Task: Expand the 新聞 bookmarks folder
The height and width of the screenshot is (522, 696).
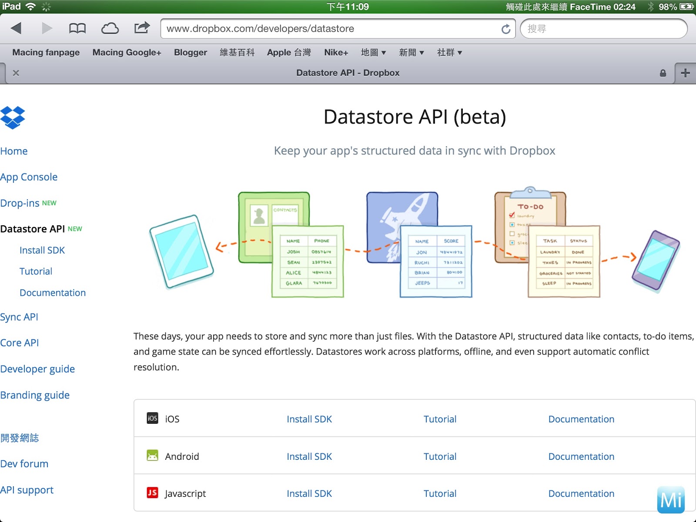Action: click(412, 52)
